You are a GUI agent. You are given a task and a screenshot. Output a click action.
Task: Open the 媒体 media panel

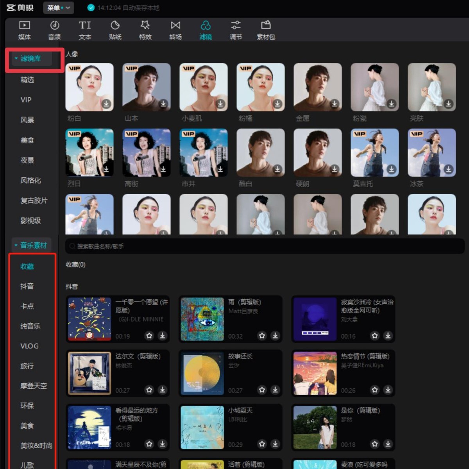point(24,29)
